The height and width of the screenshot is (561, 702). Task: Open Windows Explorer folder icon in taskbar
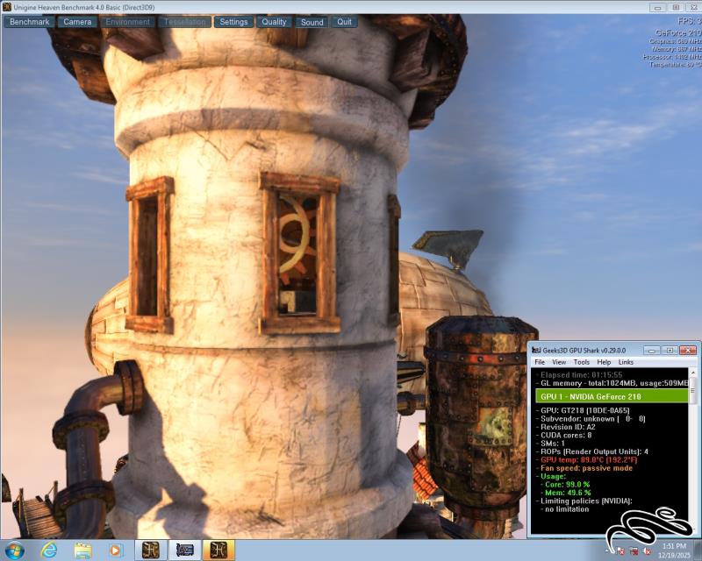tap(82, 550)
